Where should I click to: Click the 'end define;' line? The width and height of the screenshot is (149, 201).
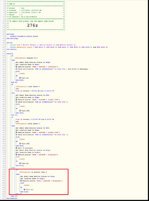12,49
